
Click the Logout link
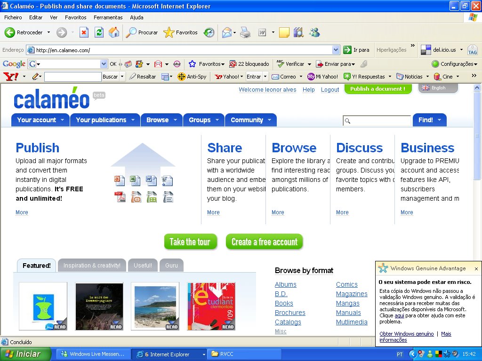click(330, 90)
